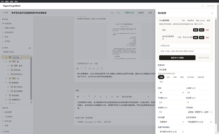Open the 编辑 menu
Screen dimensions: 219x134
pos(7,1)
